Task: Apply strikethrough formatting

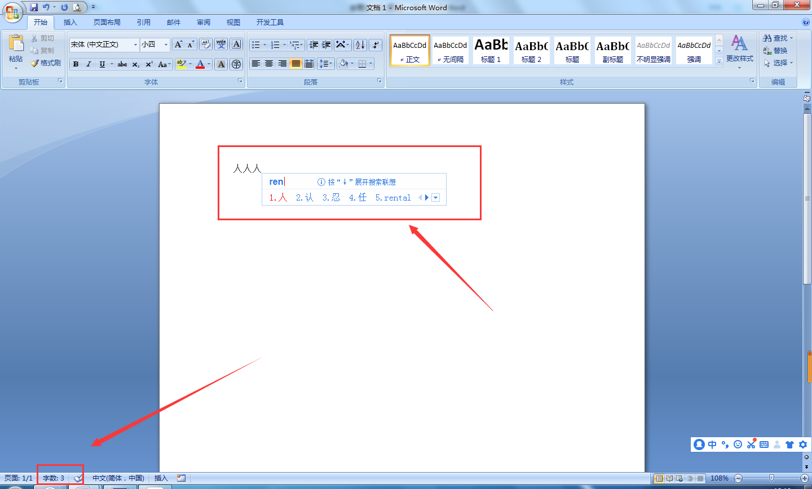Action: 122,64
